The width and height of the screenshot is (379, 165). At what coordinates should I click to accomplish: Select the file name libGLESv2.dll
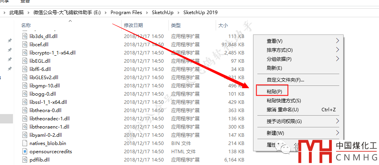[44, 78]
